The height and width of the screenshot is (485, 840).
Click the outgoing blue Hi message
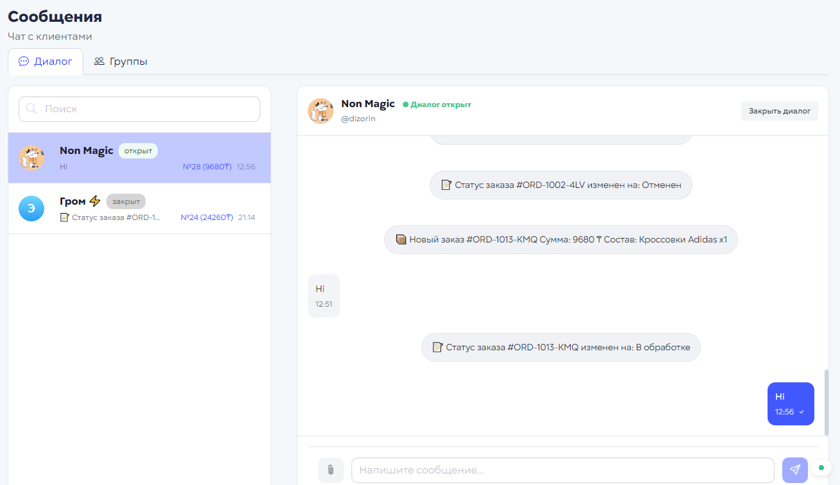pos(791,404)
